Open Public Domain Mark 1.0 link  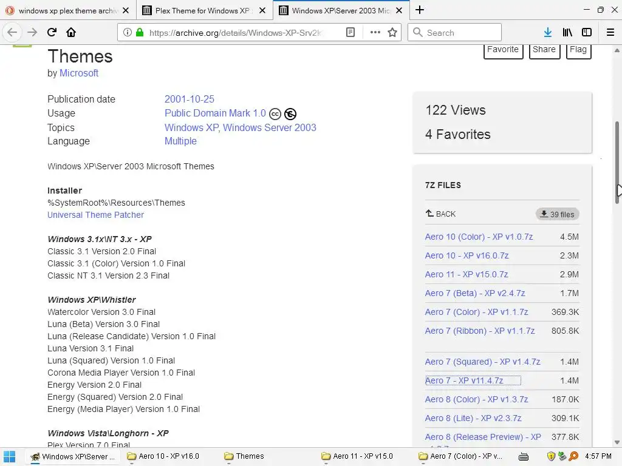[215, 113]
